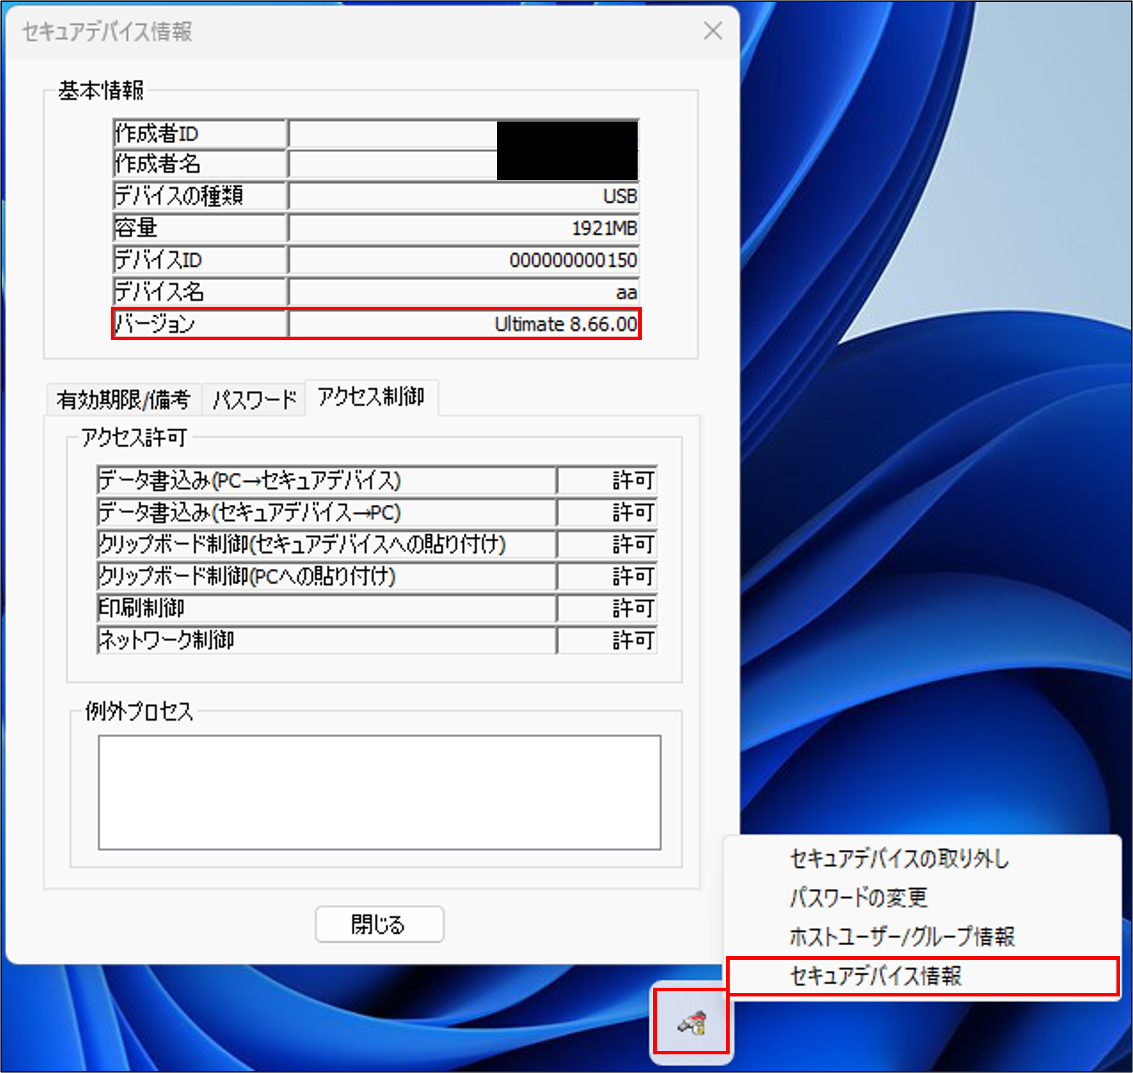The image size is (1133, 1073).
Task: Select the ネットワーク制御 permission row
Action: click(608, 641)
